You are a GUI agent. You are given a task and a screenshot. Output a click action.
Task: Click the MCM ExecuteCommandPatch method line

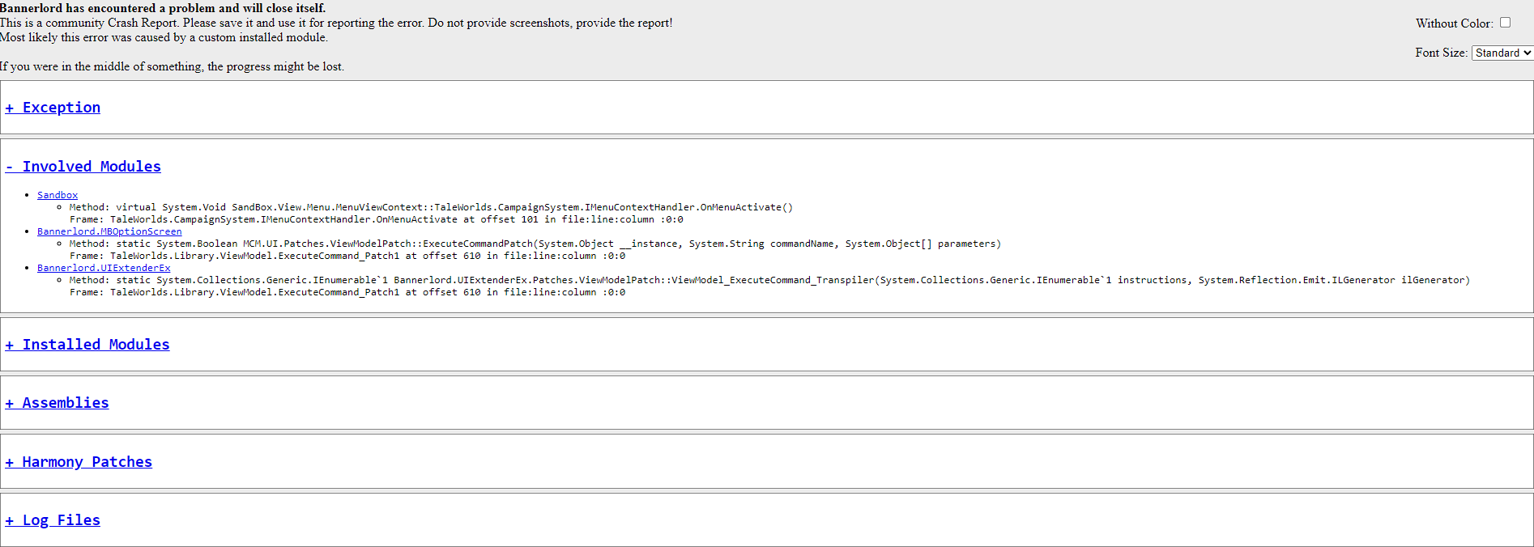click(535, 244)
